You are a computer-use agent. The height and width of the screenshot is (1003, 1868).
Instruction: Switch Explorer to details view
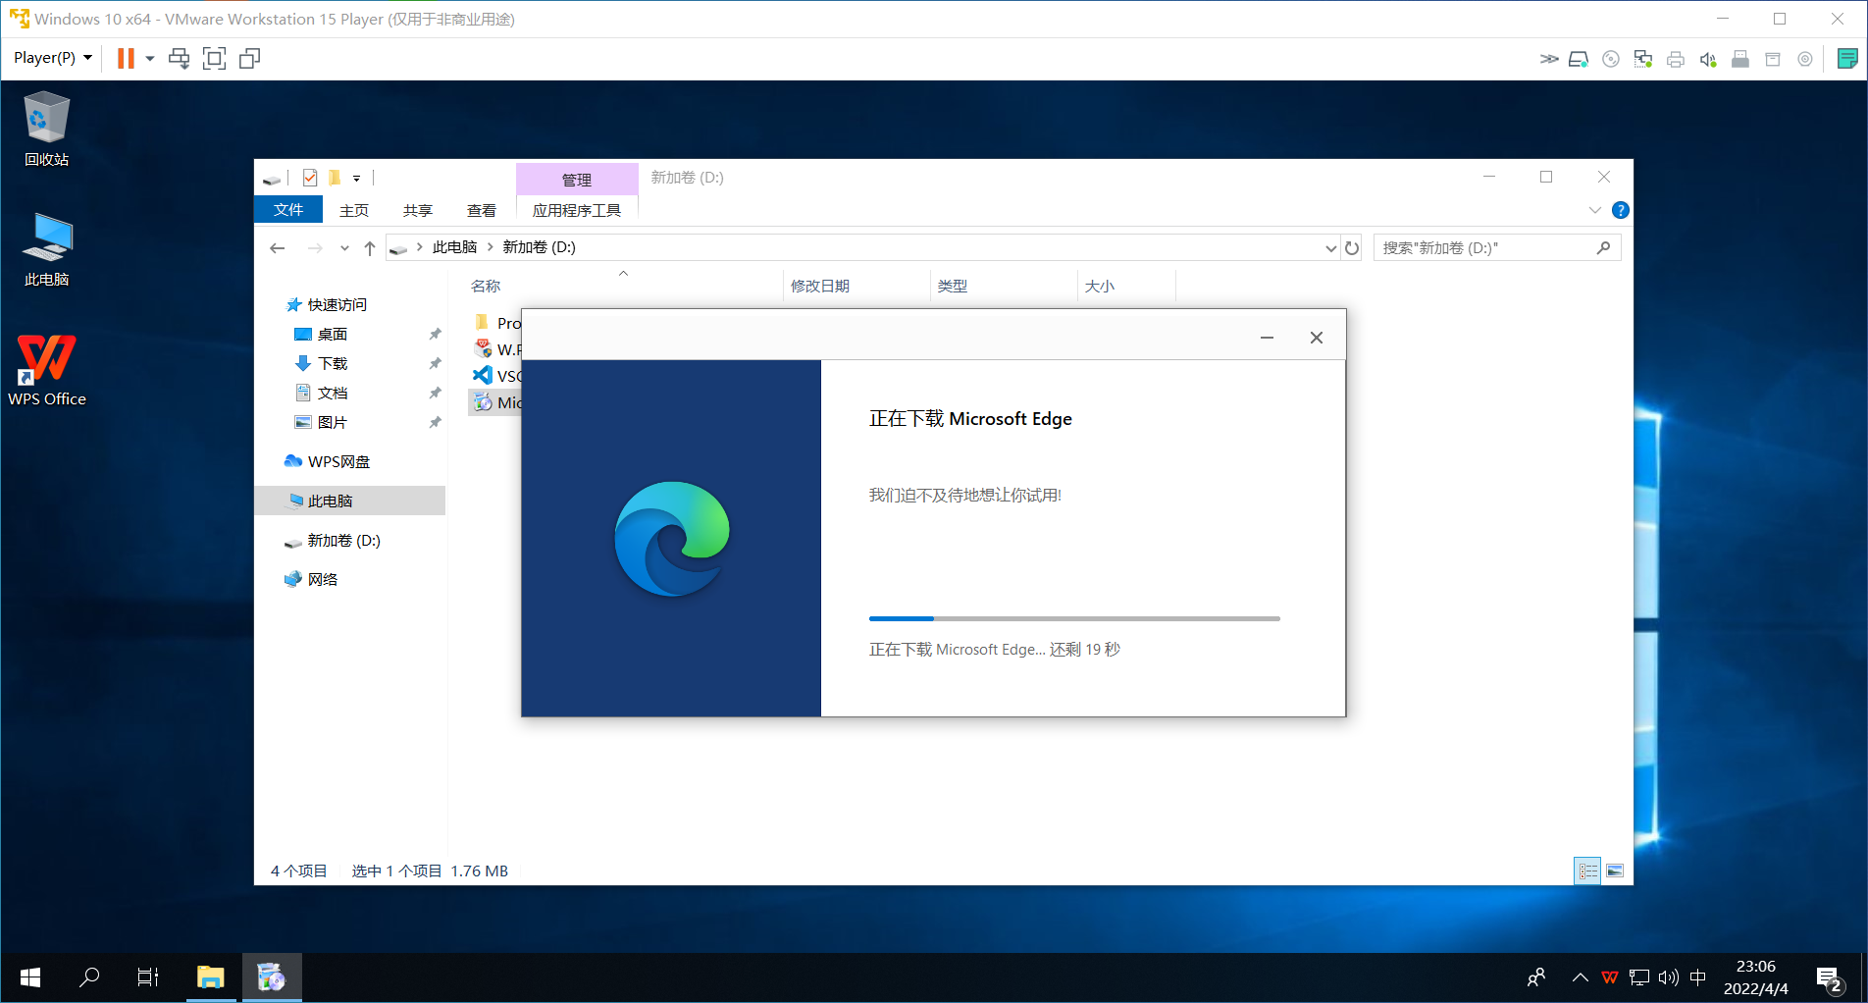point(1587,871)
